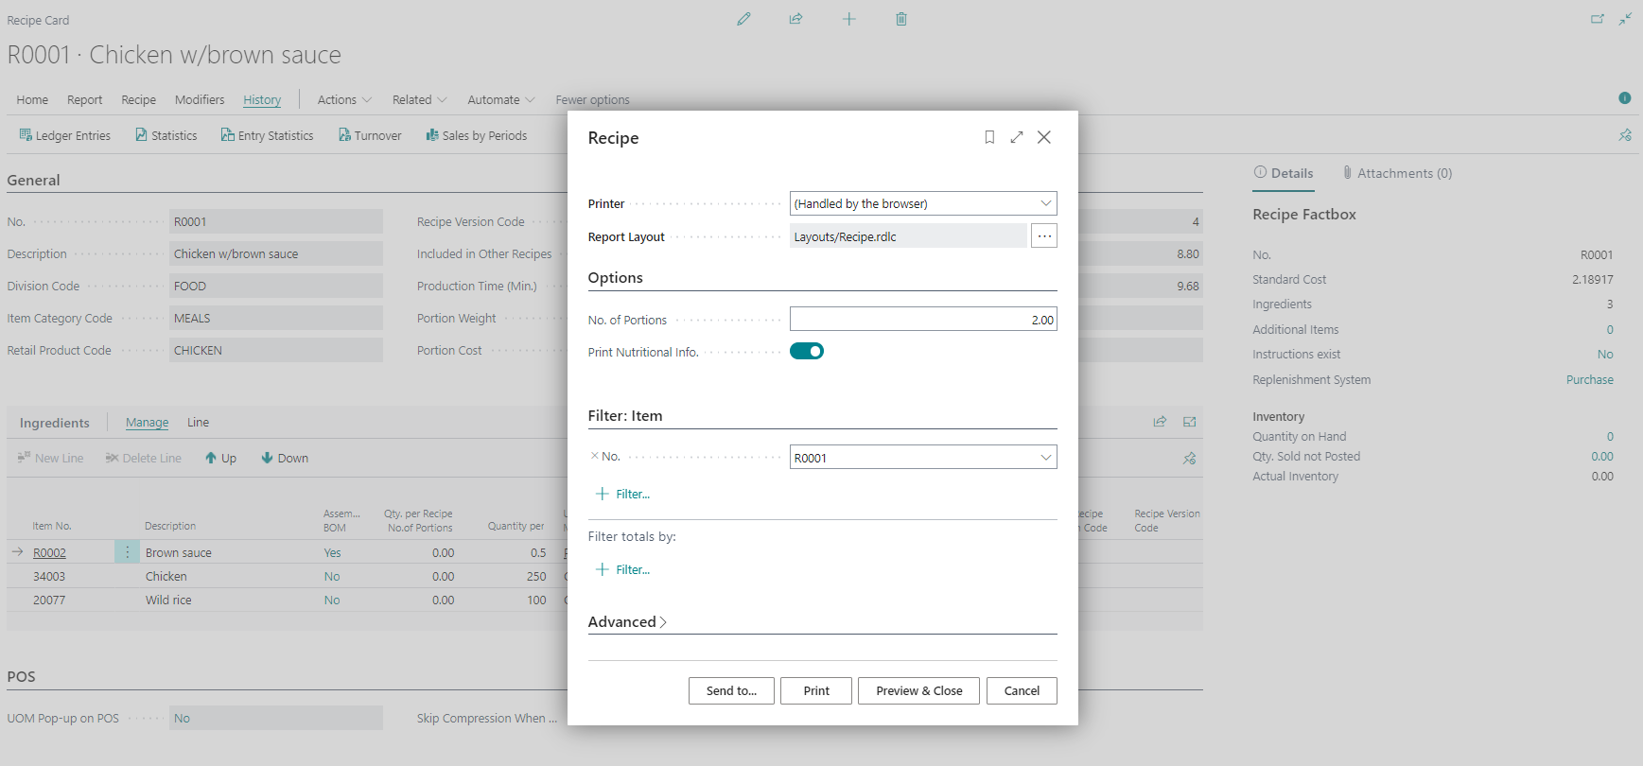Click the Print button
Image resolution: width=1643 pixels, height=766 pixels.
pos(816,690)
